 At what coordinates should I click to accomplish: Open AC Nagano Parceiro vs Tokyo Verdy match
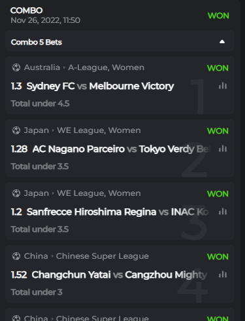click(x=122, y=149)
